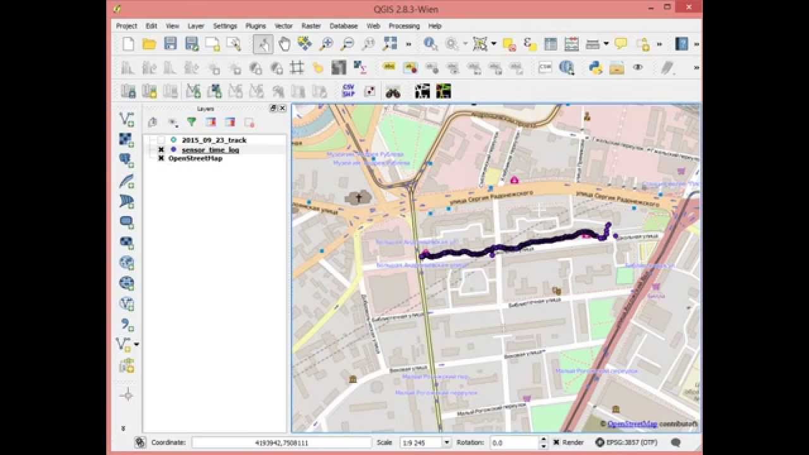This screenshot has width=809, height=455.
Task: Open the Project menu
Action: click(x=126, y=26)
